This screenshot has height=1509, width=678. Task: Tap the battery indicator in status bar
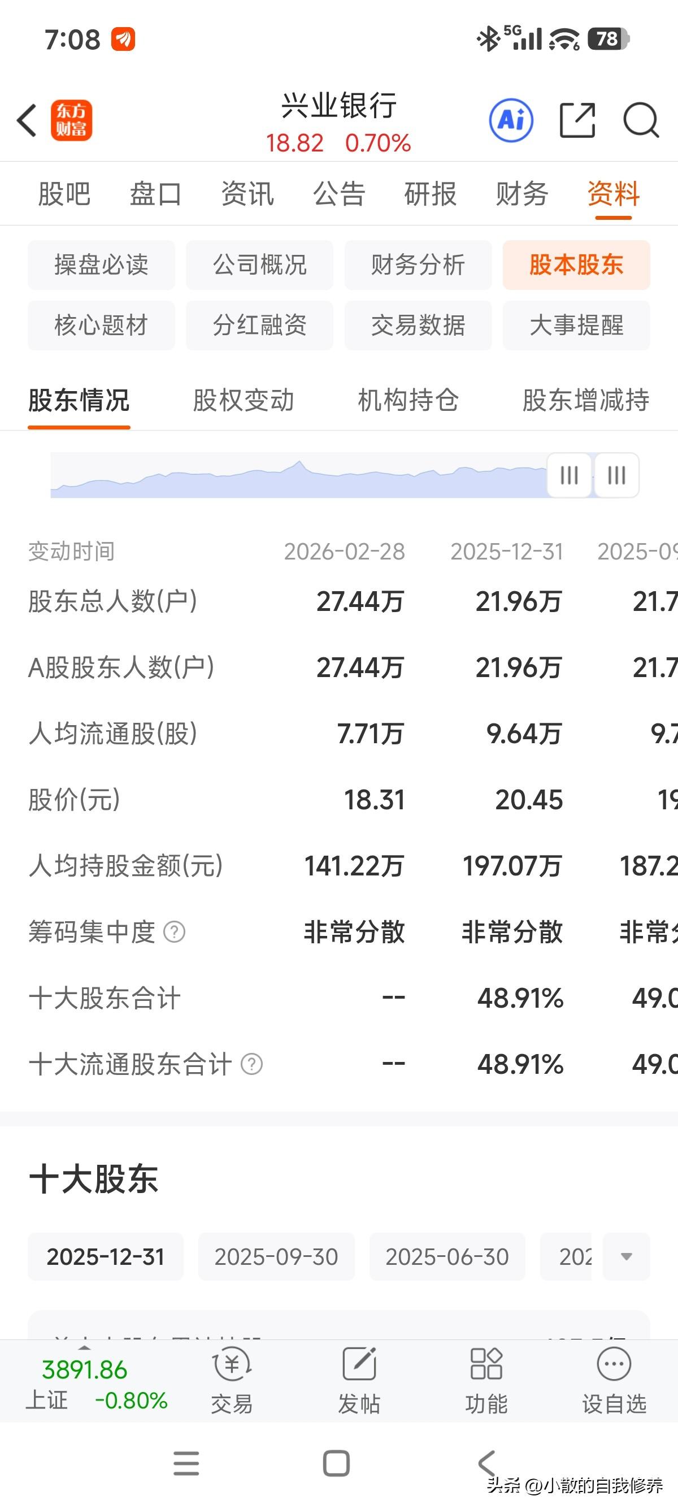pyautogui.click(x=609, y=39)
